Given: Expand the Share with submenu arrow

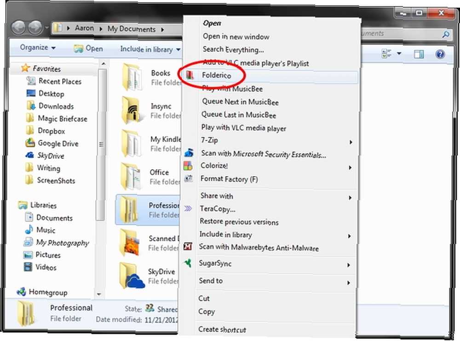Looking at the screenshot, I should click(x=350, y=198).
